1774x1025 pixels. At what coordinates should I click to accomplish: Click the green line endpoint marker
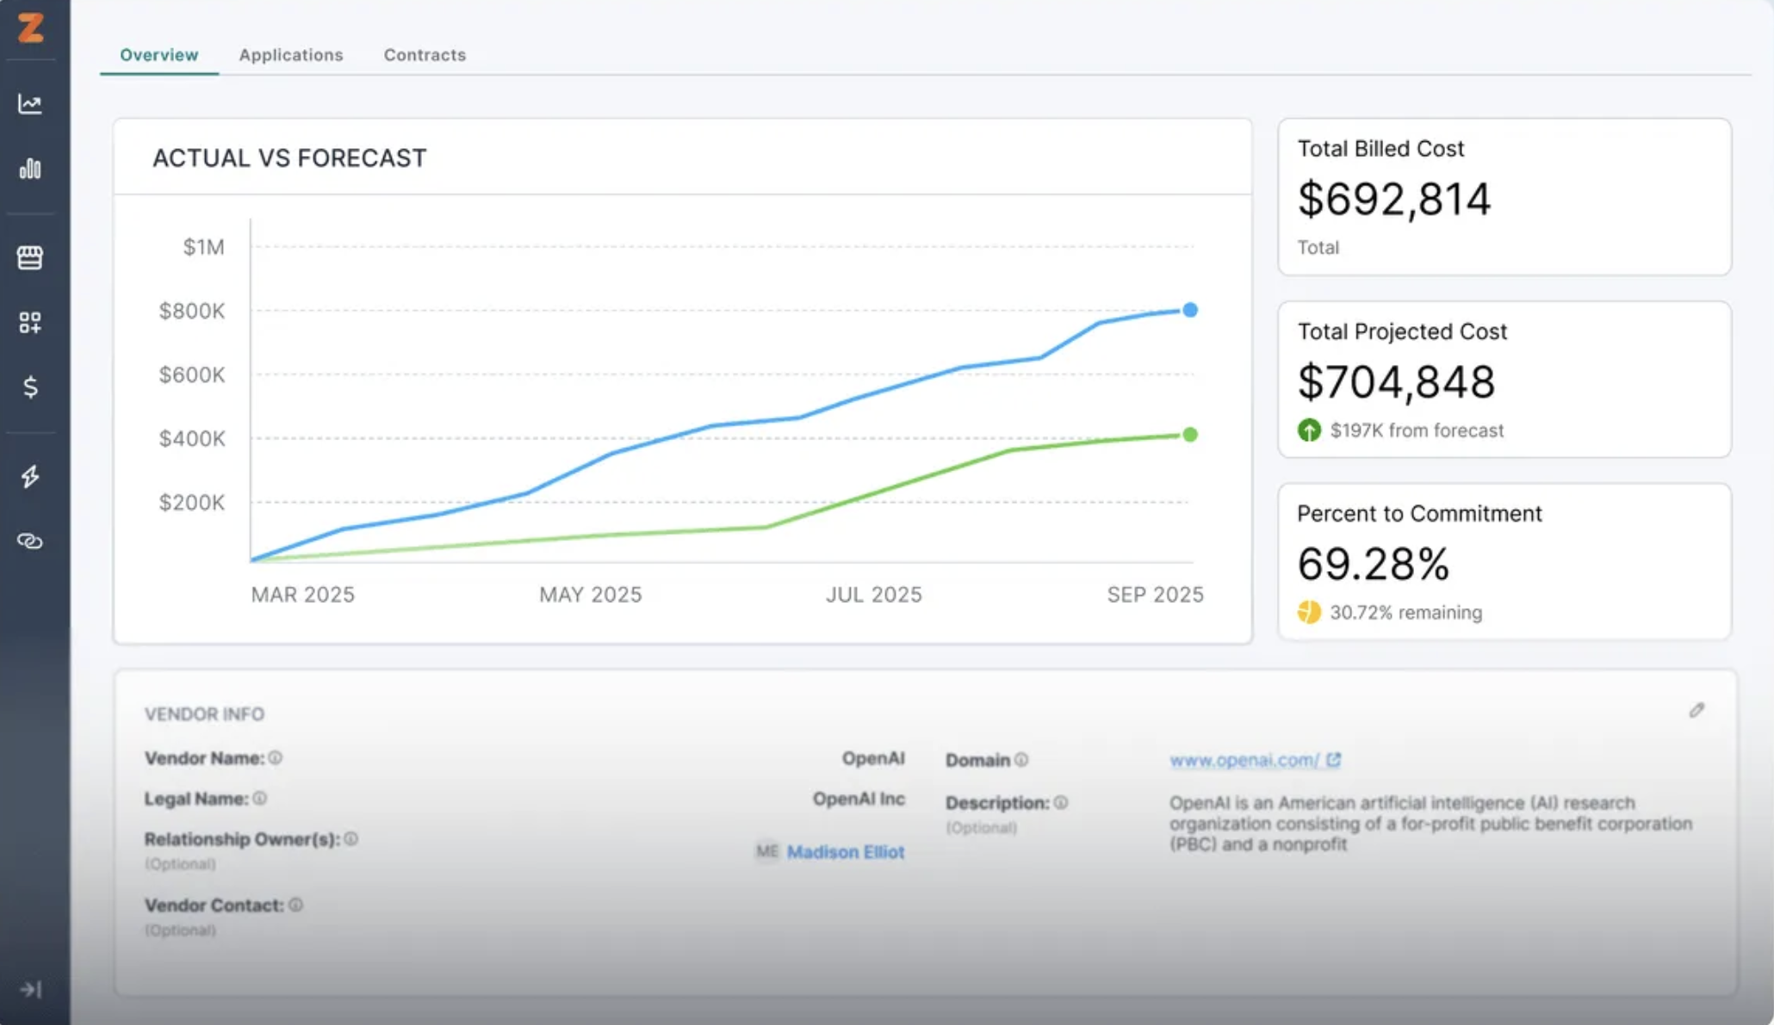tap(1190, 435)
